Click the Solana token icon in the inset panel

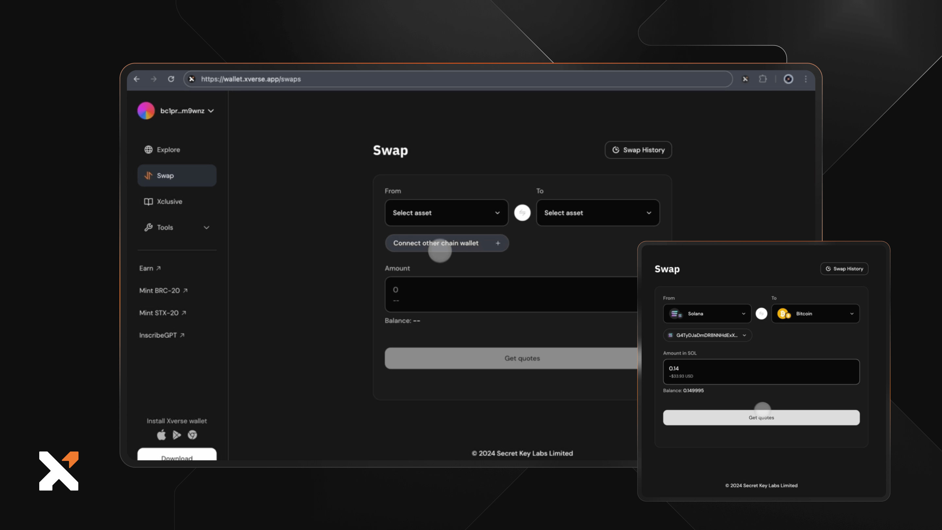(675, 313)
